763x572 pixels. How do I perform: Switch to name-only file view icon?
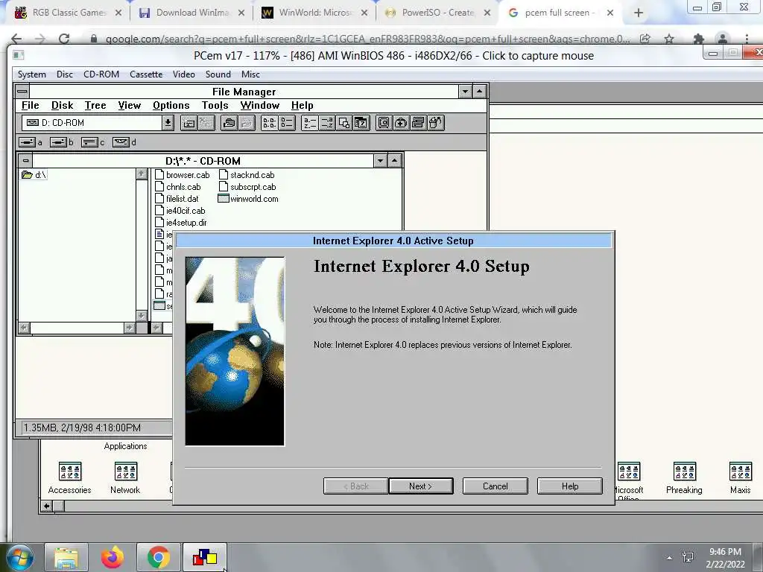269,123
